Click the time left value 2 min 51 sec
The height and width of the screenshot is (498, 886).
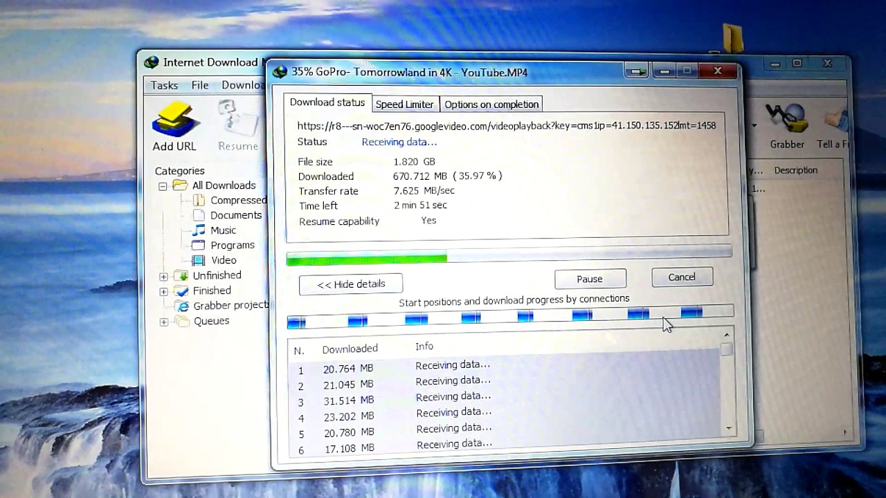coord(420,205)
